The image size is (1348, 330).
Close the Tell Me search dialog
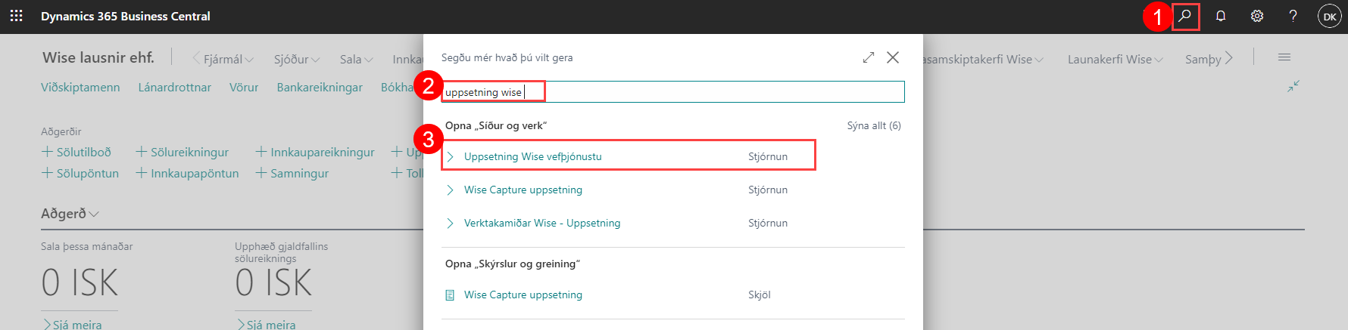click(893, 57)
